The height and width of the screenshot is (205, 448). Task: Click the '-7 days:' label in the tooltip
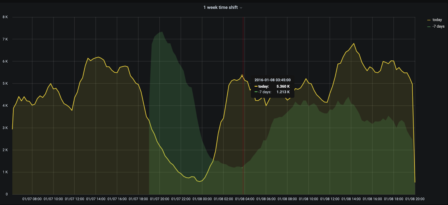click(265, 92)
